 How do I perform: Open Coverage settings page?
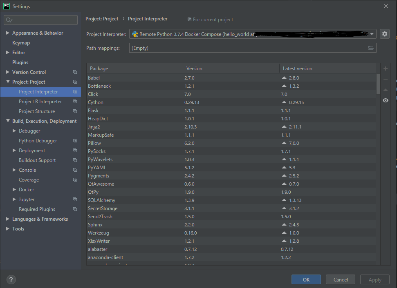pos(29,179)
